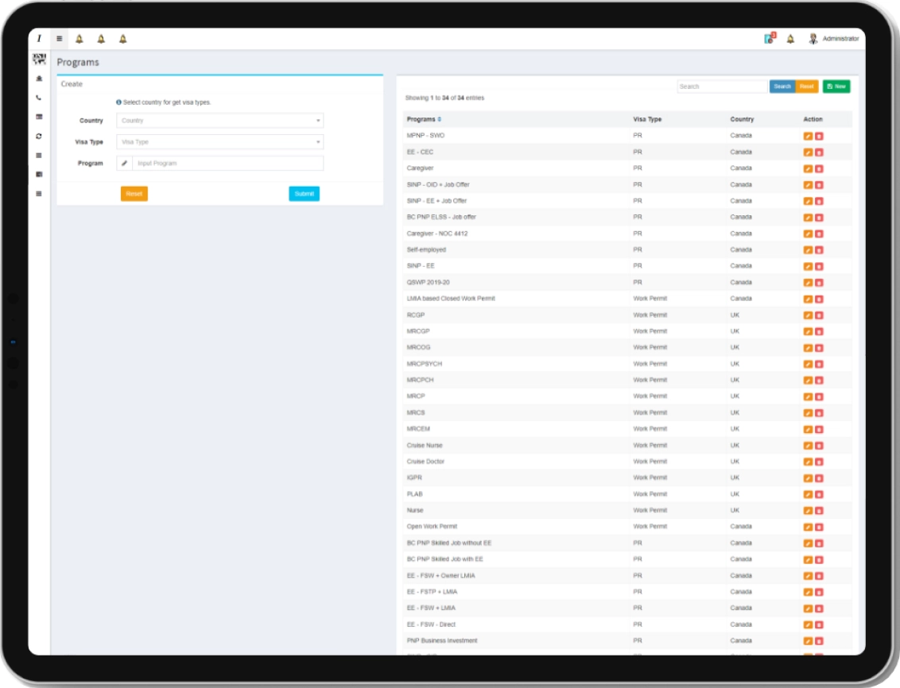Screen dimensions: 900x688
Task: Edit the Cruise Nurse program entry
Action: 809,445
